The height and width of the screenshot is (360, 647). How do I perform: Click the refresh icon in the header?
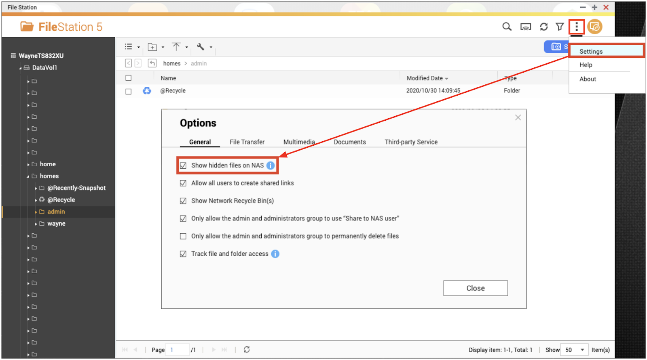click(x=544, y=27)
